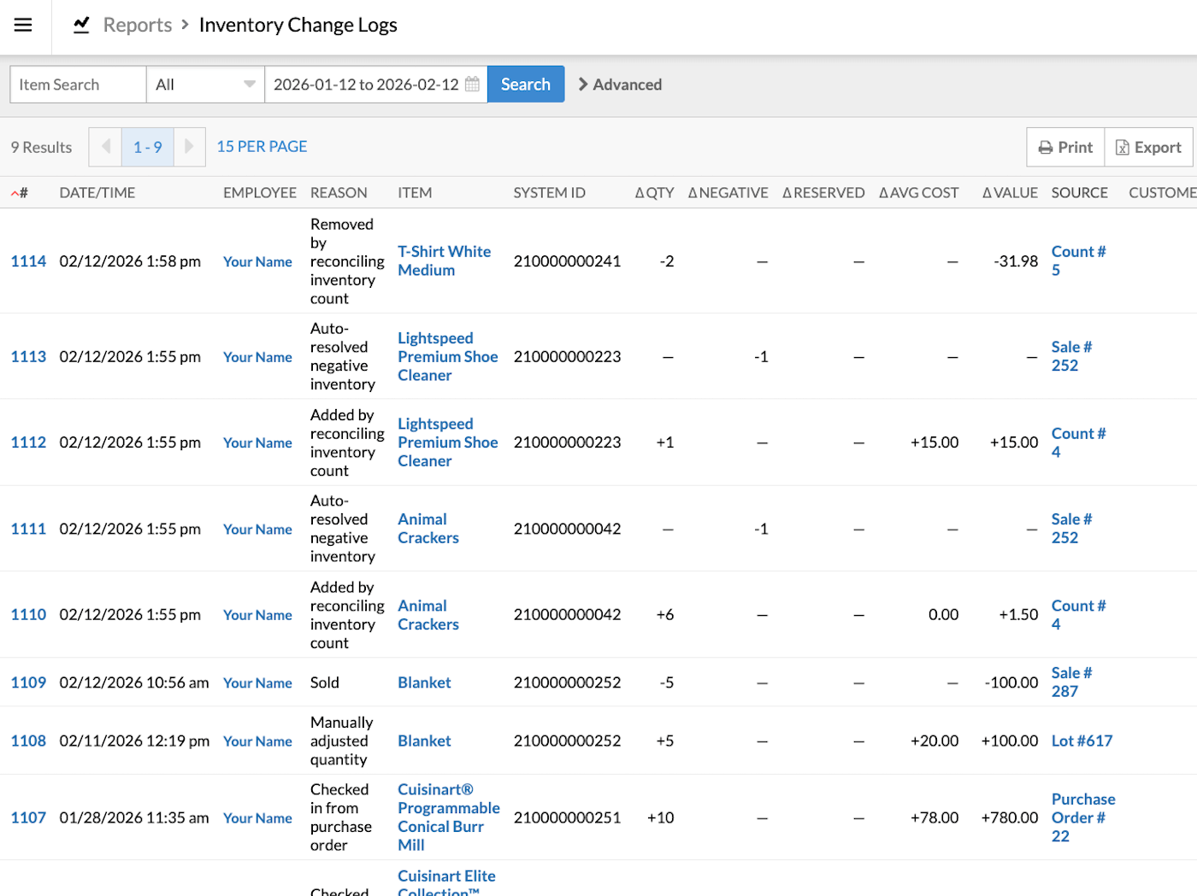Image resolution: width=1197 pixels, height=896 pixels.
Task: Open Cuisinart Programmable Conical Burr Mill item
Action: [x=449, y=817]
